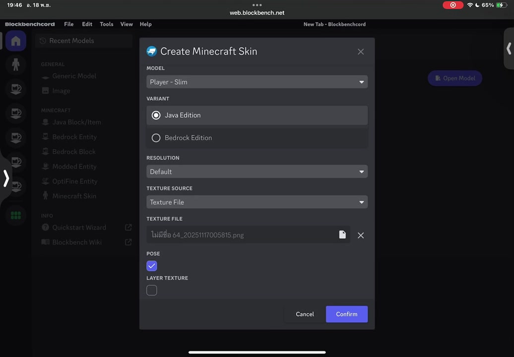The image size is (514, 357).
Task: Open the Quickstart Wizard link
Action: tap(79, 227)
